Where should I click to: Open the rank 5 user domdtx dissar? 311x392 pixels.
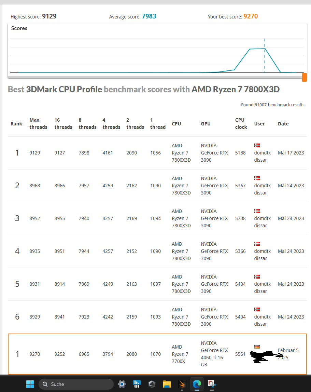pyautogui.click(x=263, y=287)
